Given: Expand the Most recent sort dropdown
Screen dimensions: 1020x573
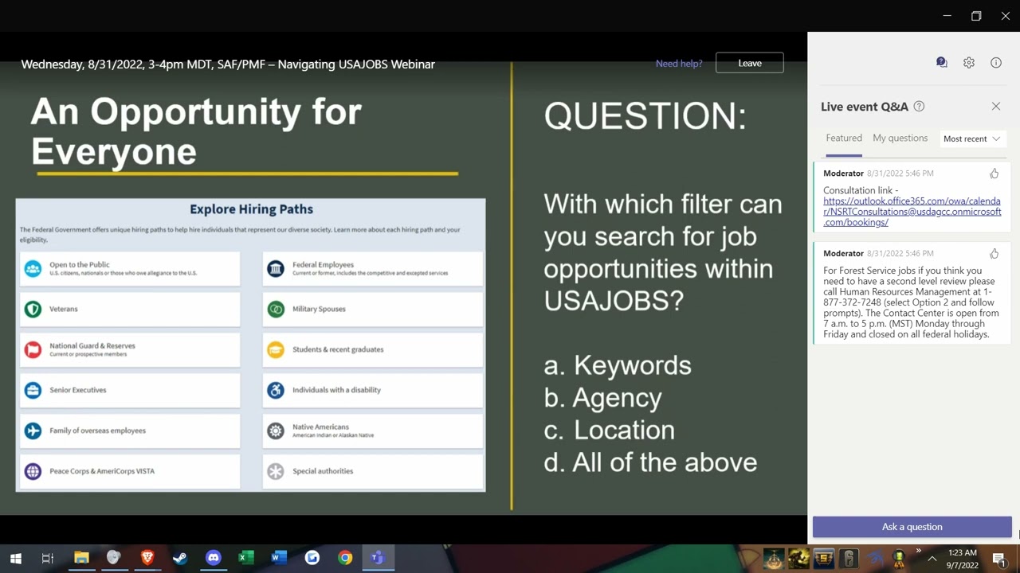Looking at the screenshot, I should pyautogui.click(x=972, y=139).
